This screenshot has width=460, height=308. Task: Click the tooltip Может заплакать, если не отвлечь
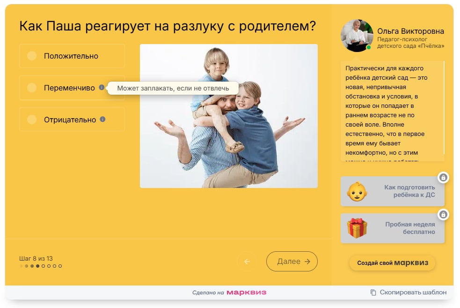(x=173, y=88)
